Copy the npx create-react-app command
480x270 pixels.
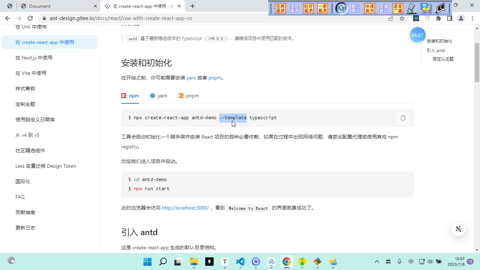click(x=403, y=118)
